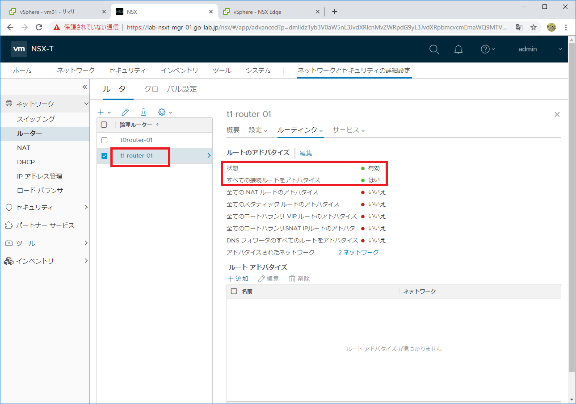
Task: Click the trash delete router icon
Action: point(143,112)
